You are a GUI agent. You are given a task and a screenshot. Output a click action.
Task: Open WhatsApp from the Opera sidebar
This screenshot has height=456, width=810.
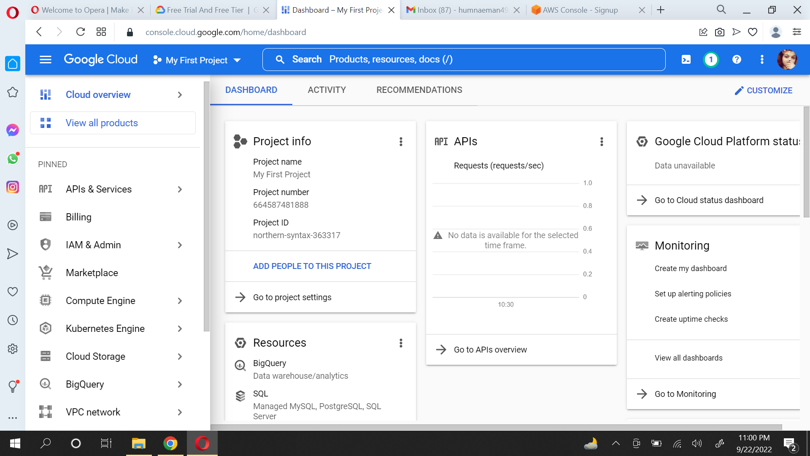point(12,159)
